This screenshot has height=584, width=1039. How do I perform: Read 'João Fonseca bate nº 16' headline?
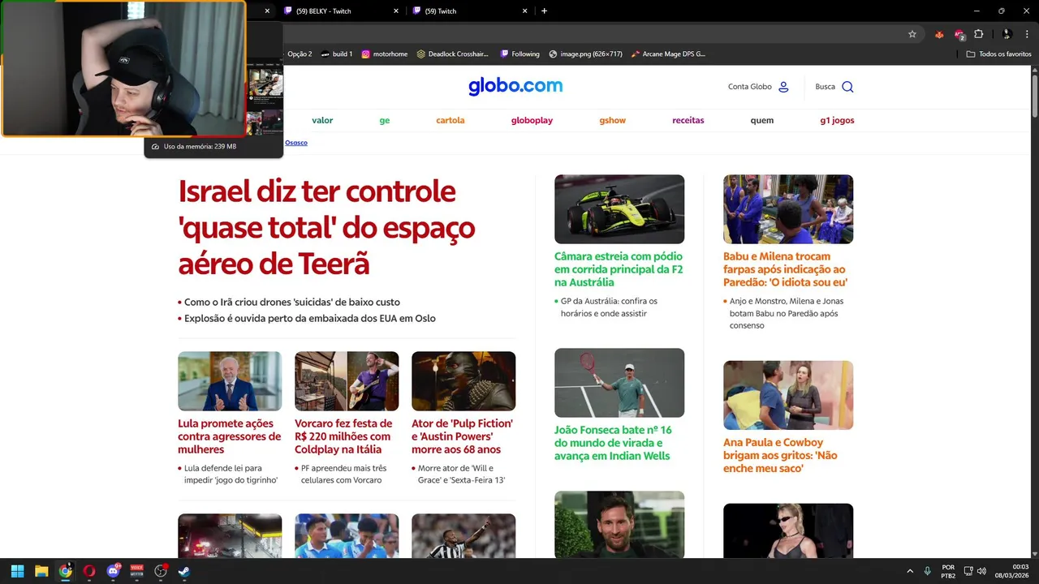(x=613, y=443)
